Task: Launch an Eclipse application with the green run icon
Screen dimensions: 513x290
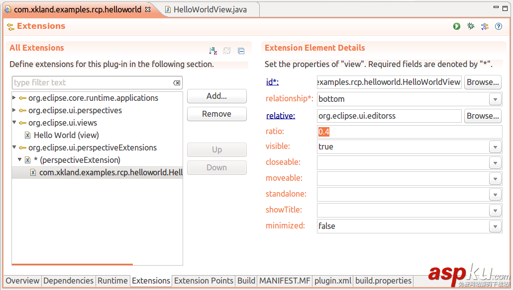Action: [x=457, y=26]
